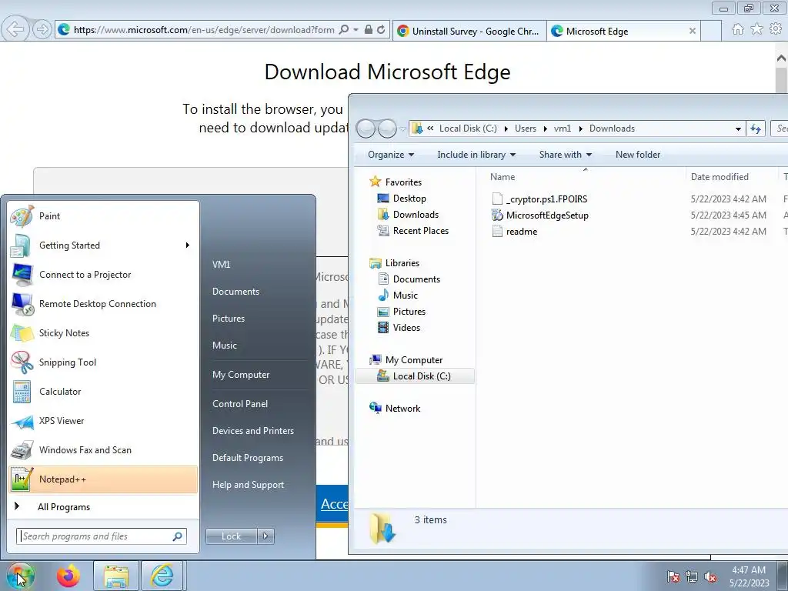
Task: Click New folder in the Explorer toolbar
Action: (638, 155)
